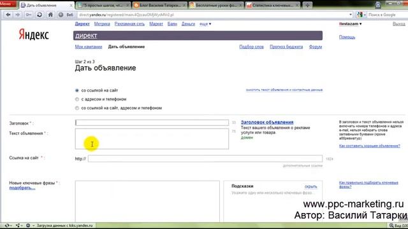Screen dimensions: 408x229
Task: Click the new tab plus button
Action: coord(307,5)
